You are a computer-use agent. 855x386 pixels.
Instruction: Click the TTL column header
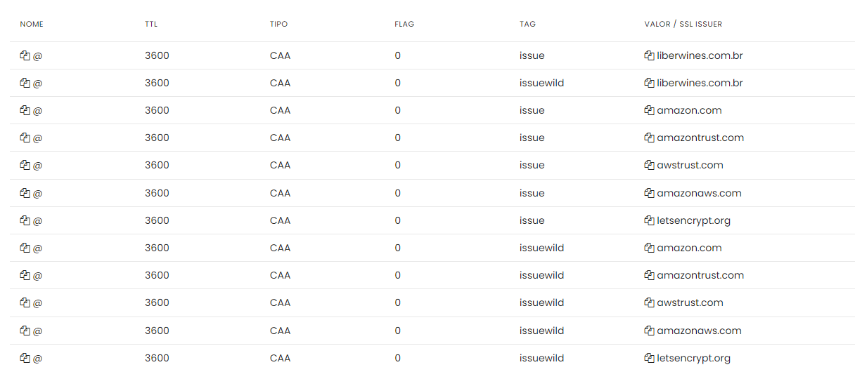point(151,24)
